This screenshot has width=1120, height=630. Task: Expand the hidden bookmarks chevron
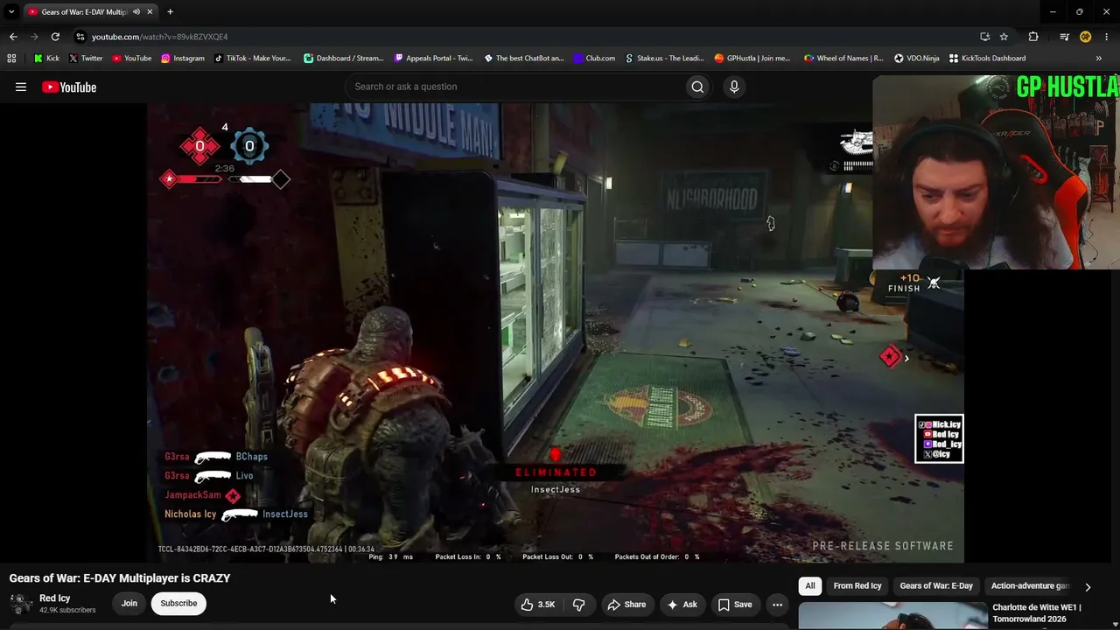coord(1099,59)
